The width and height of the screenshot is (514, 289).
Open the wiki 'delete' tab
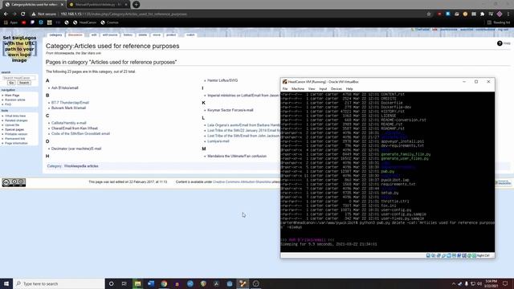pyautogui.click(x=143, y=35)
